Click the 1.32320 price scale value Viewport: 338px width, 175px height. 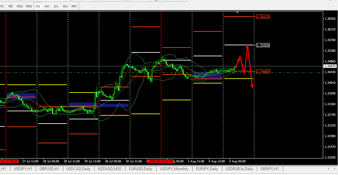tap(330, 126)
